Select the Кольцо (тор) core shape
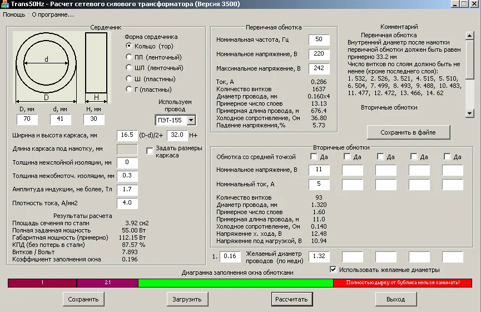 129,46
